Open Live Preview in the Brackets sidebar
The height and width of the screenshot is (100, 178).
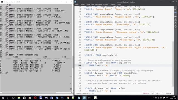pyautogui.click(x=175, y=9)
